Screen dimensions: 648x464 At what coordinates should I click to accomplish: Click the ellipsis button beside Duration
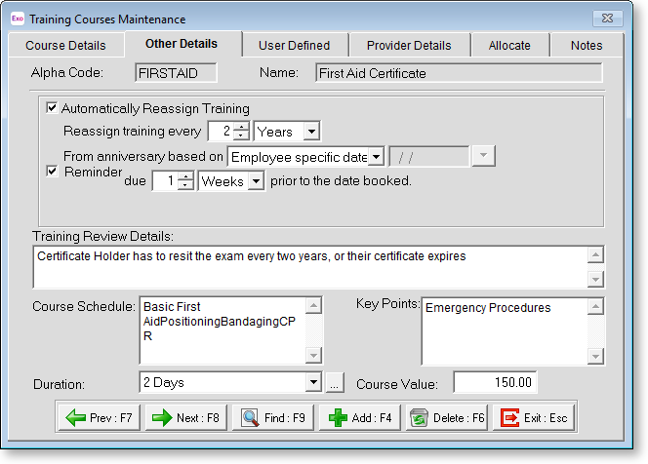tap(334, 383)
